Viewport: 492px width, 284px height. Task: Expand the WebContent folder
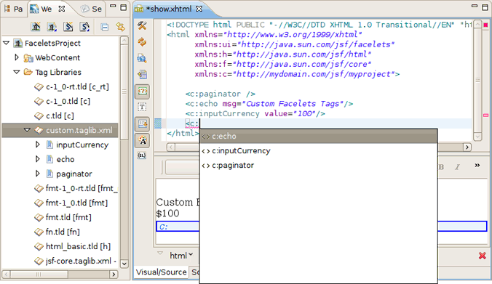tap(17, 57)
